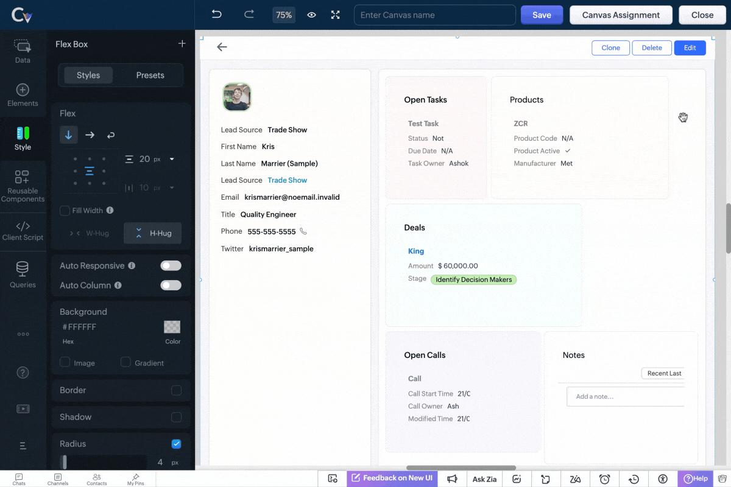
Task: Click the info icon next to Auto Column
Action: click(x=118, y=286)
